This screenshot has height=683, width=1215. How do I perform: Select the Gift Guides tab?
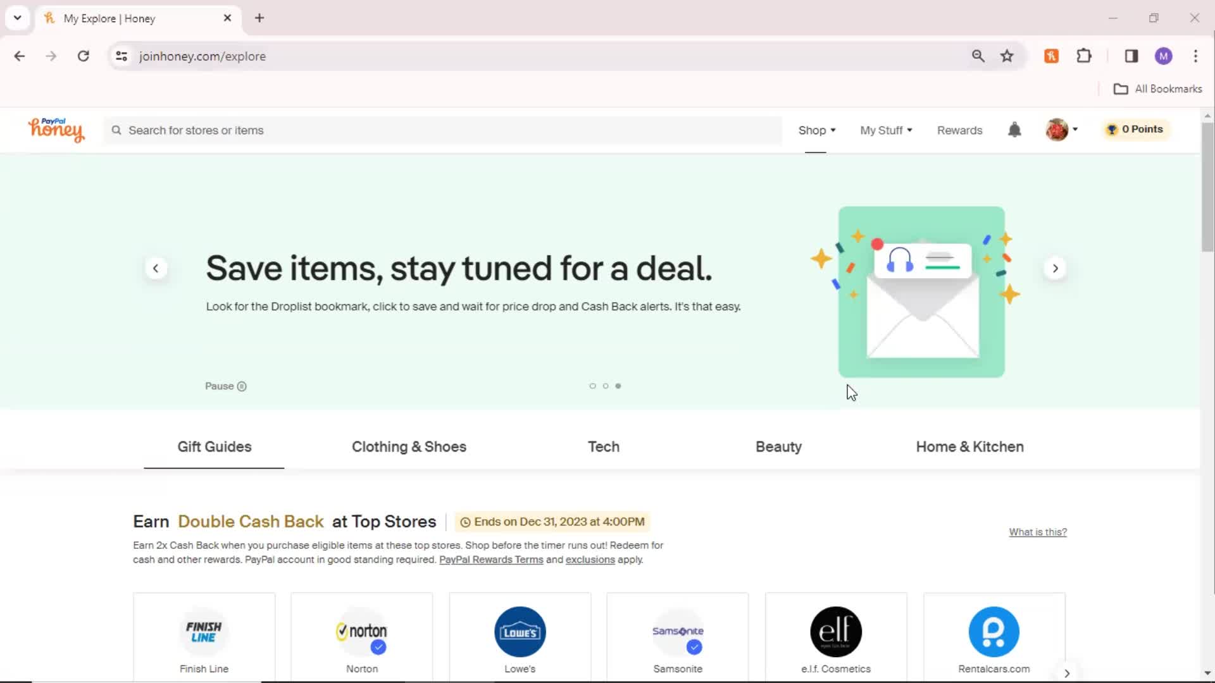214,446
